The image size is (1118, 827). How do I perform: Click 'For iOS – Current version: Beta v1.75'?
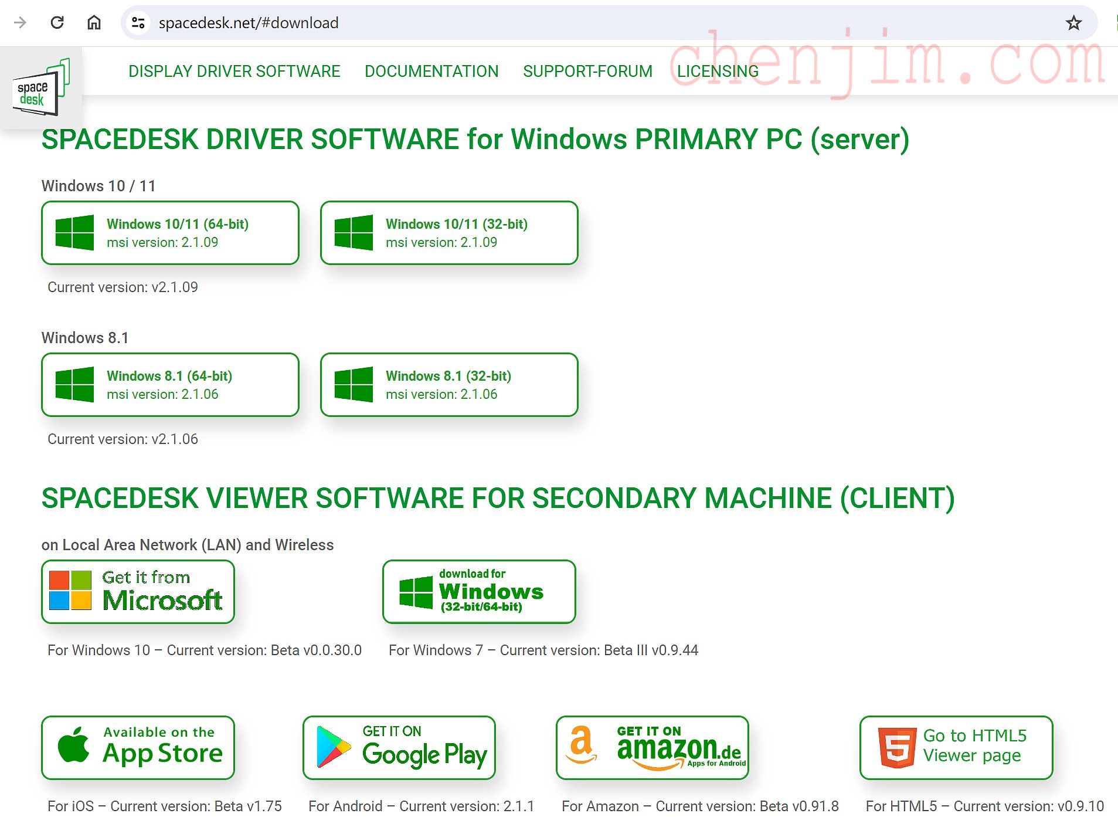[x=165, y=806]
